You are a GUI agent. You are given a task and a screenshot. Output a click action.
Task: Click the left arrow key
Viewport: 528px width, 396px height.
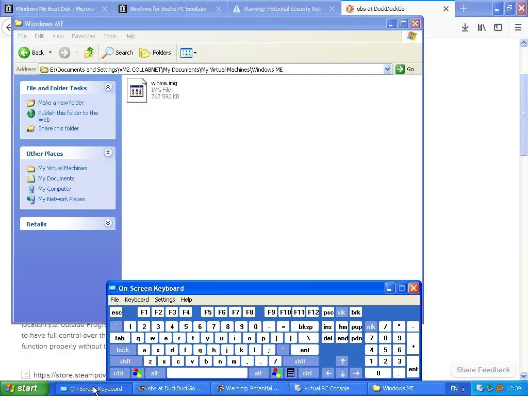(x=328, y=373)
